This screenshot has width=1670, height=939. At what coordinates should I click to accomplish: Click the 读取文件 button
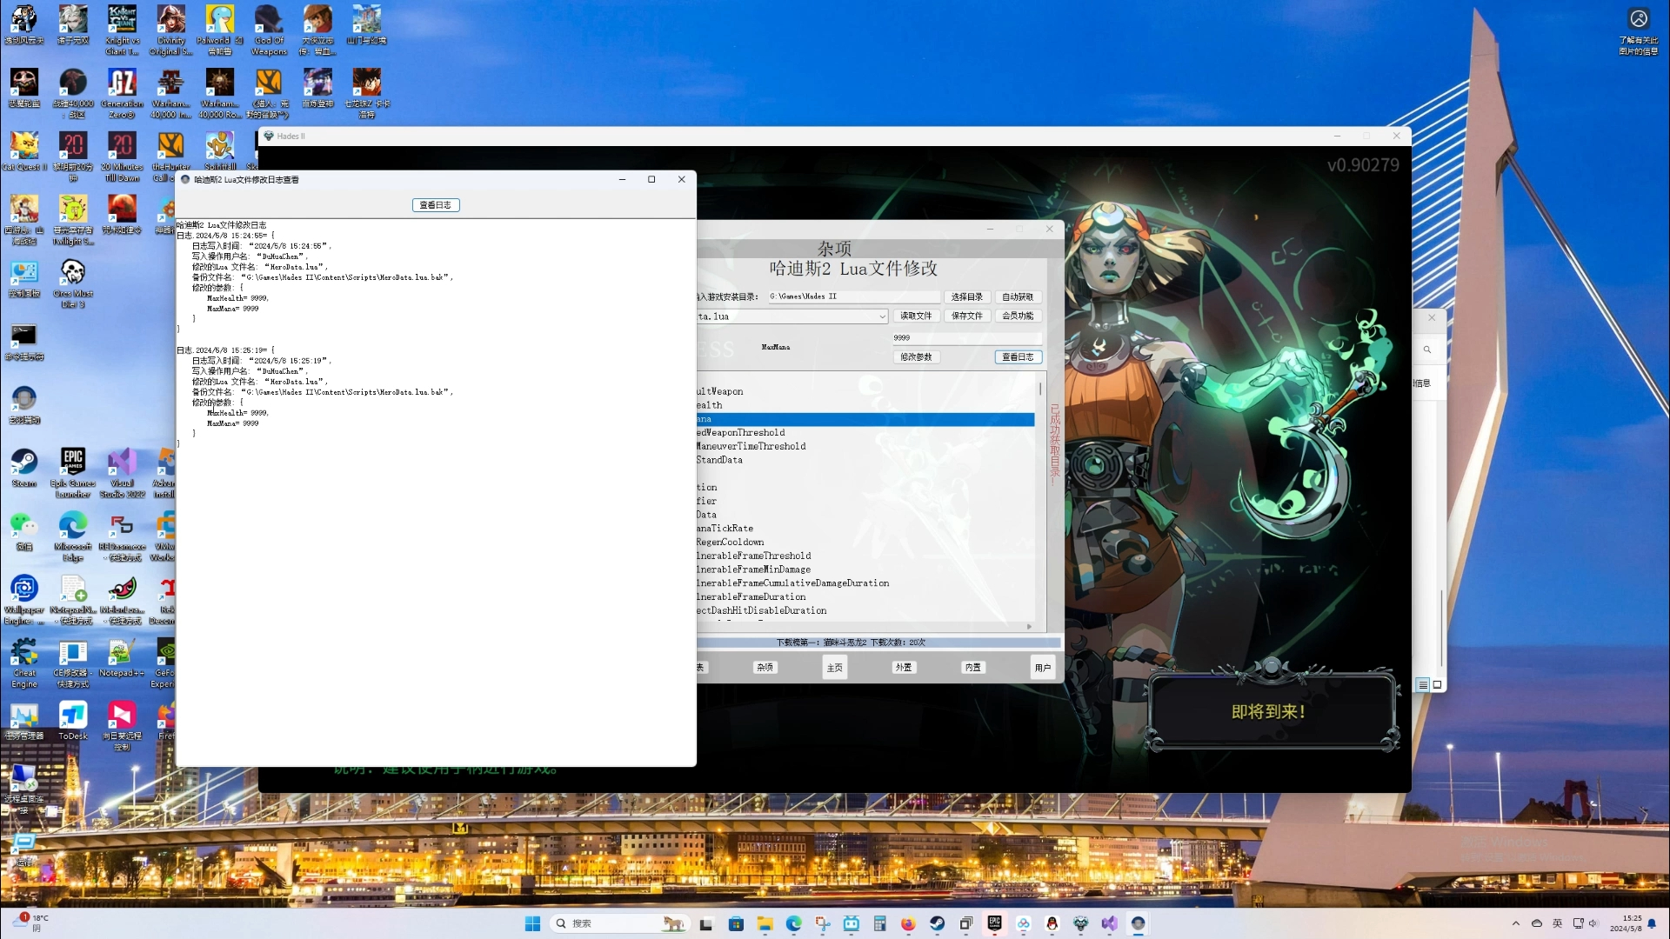tap(916, 316)
